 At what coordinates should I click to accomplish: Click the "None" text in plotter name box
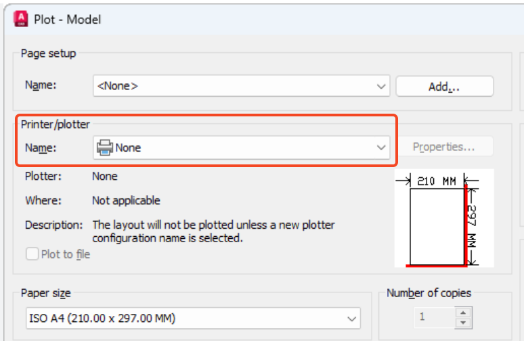(128, 147)
